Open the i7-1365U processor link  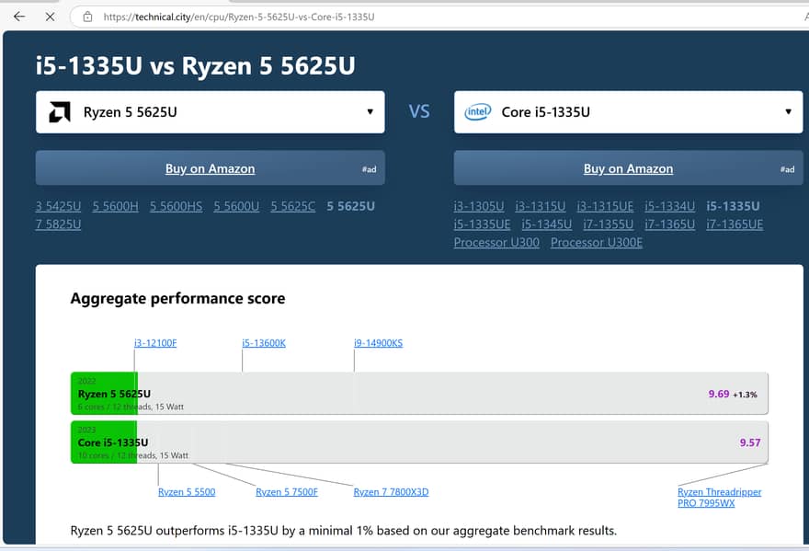[x=668, y=224]
